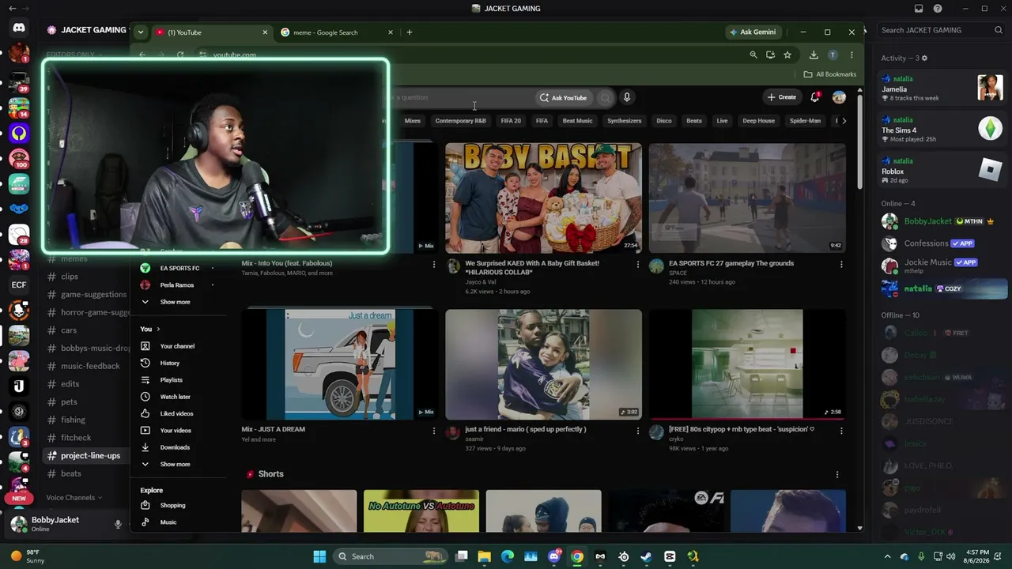This screenshot has width=1012, height=569.
Task: Select the Mixes filter chip
Action: [413, 121]
